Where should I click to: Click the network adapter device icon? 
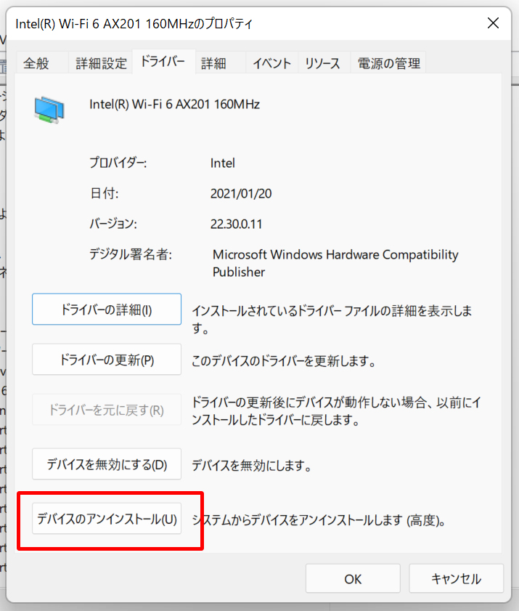coord(49,110)
